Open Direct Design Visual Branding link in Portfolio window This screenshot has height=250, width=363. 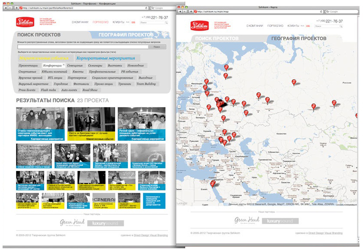(x=151, y=235)
